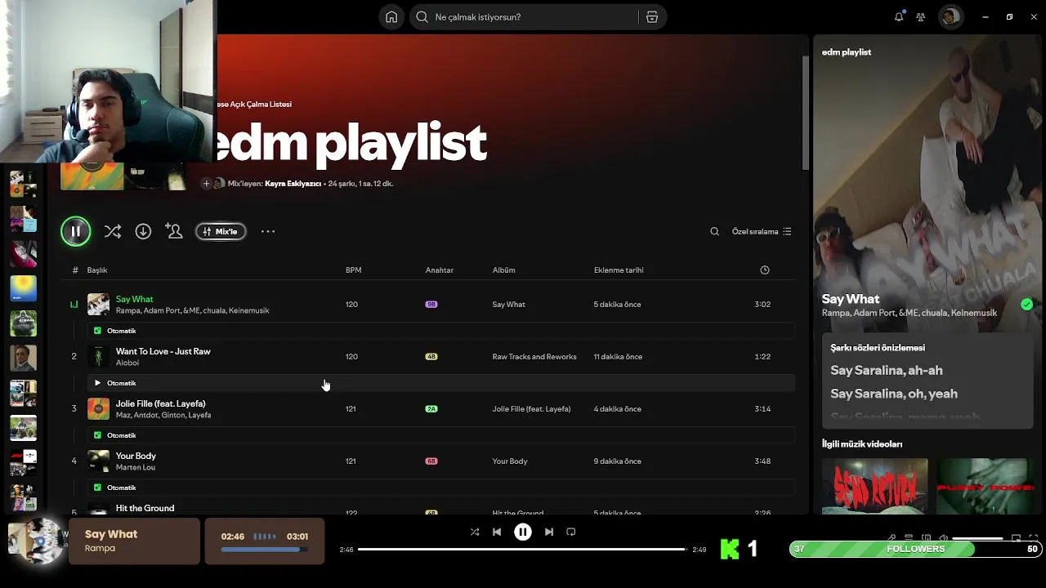
Task: Seek on the bottom song progress bar
Action: click(x=523, y=550)
